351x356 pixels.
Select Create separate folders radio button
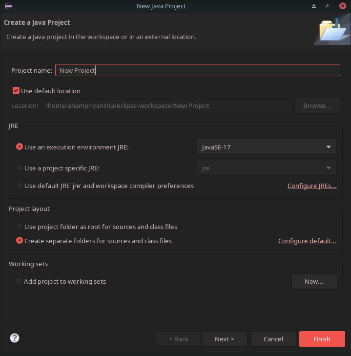(x=20, y=241)
